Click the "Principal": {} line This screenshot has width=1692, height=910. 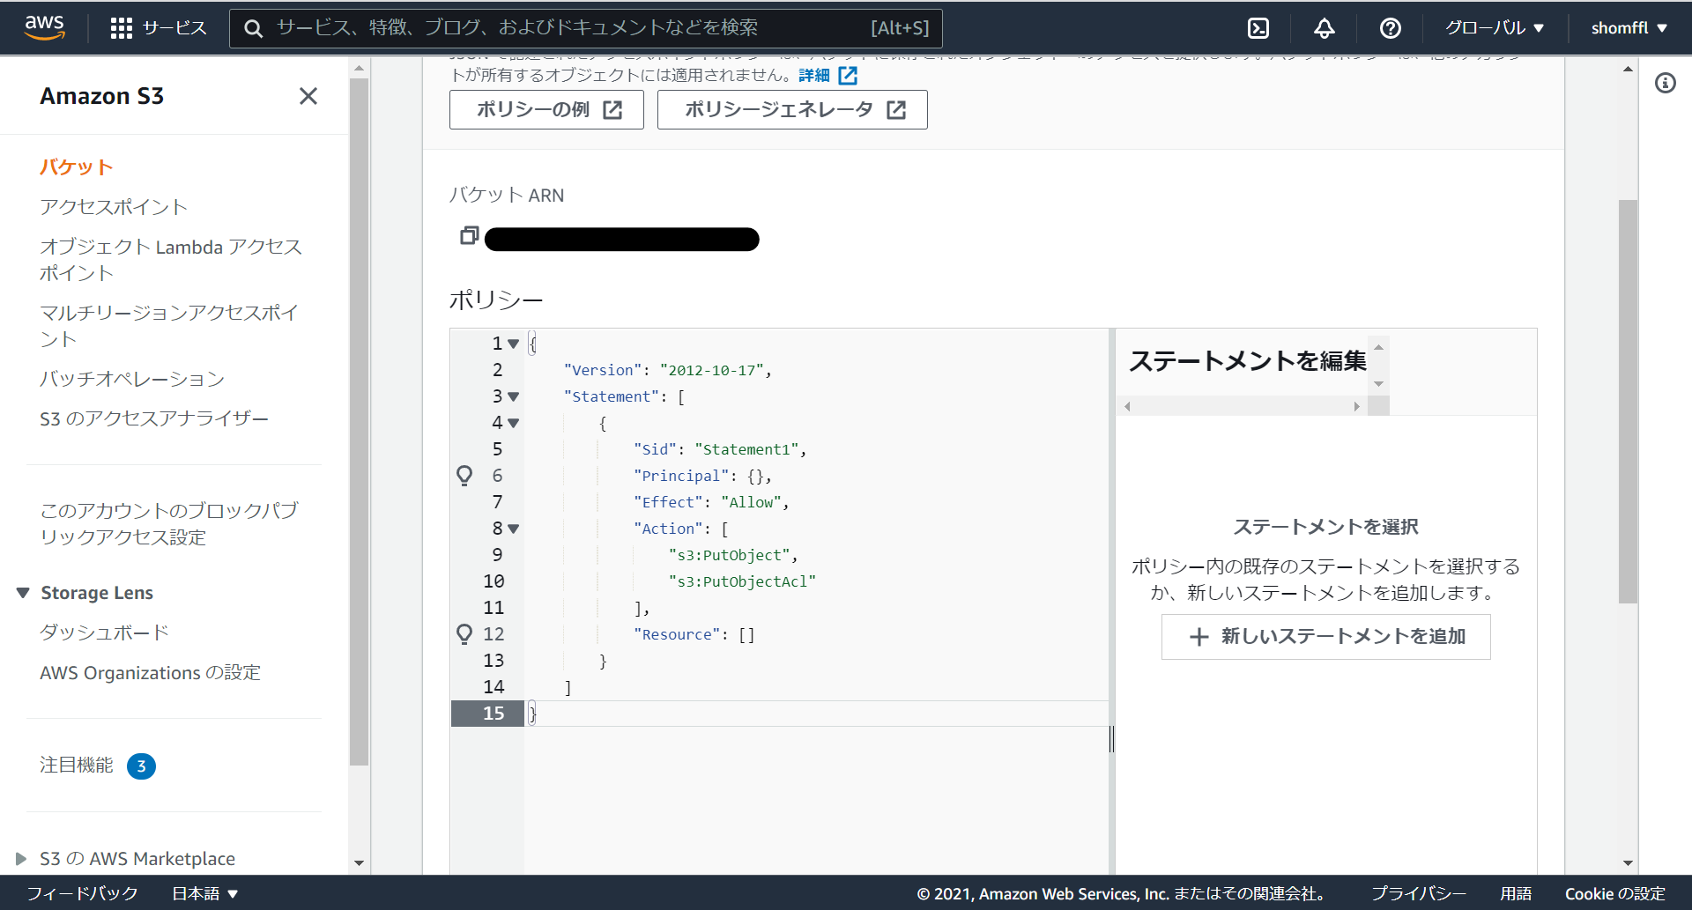pyautogui.click(x=702, y=476)
